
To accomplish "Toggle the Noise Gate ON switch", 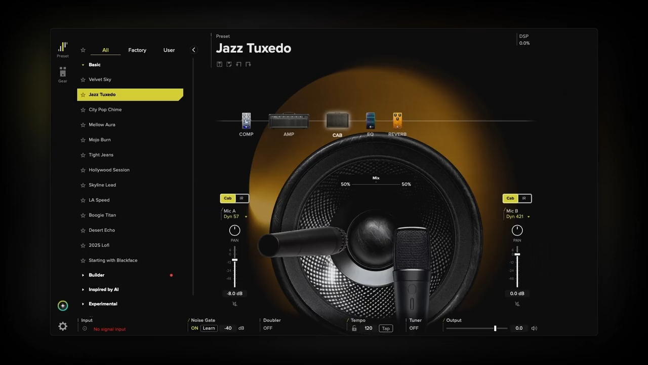I will tap(194, 328).
